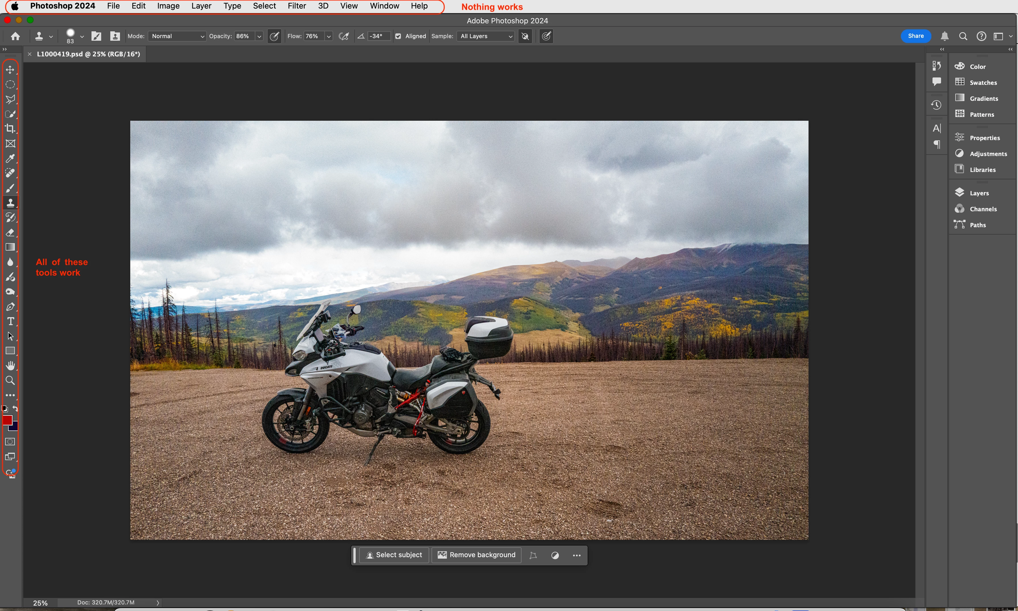
Task: Select the Eraser tool
Action: pyautogui.click(x=10, y=233)
